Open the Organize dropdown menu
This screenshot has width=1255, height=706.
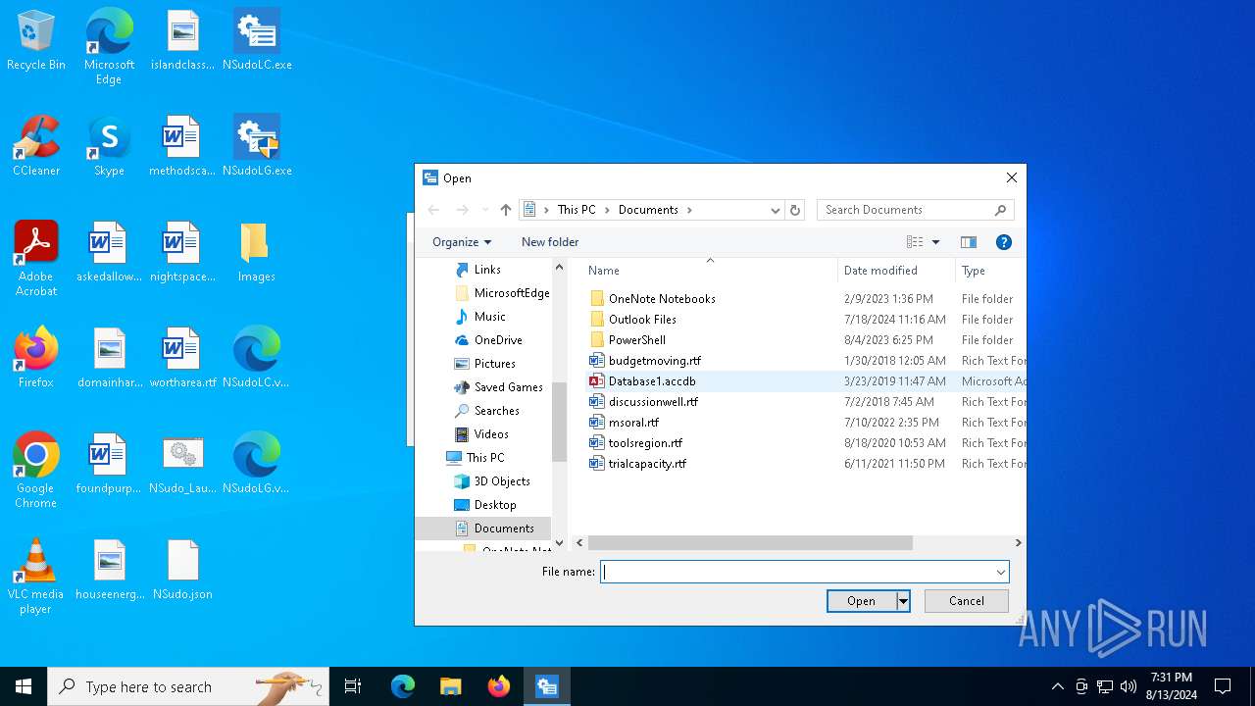coord(462,242)
